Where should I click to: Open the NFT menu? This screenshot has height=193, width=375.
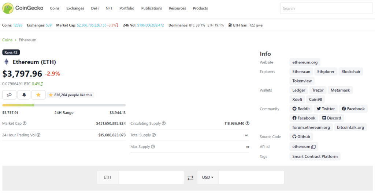coord(109,8)
